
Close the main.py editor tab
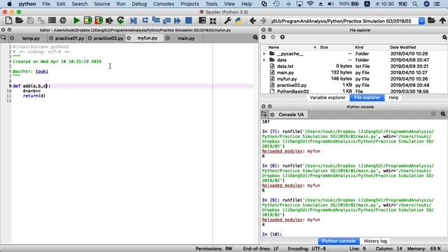tap(168, 38)
